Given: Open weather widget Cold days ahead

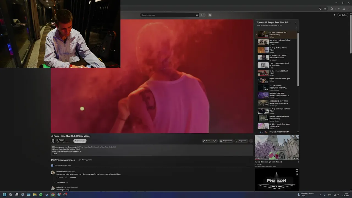Looking at the screenshot, I should tap(305, 195).
